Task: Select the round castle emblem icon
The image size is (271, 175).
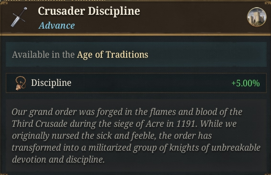Action: (x=257, y=17)
